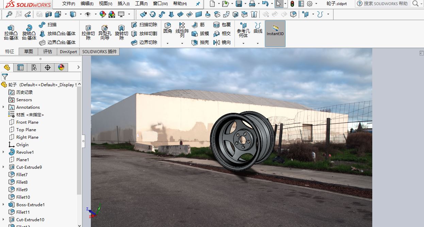424x227 pixels.
Task: Open the dropdown arrow under 圆角 fillet
Action: (167, 43)
